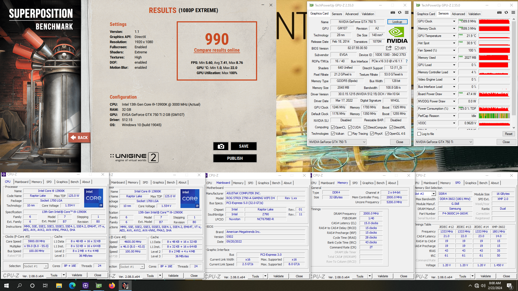Click the BIOS export share icon
Screen dimensions: 518x291
(x=389, y=48)
